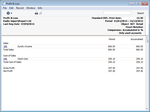The width and height of the screenshot is (150, 112).
Task: Click into the search text field
Action: [x=117, y=13]
